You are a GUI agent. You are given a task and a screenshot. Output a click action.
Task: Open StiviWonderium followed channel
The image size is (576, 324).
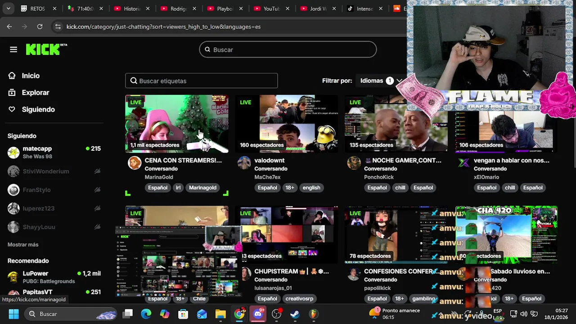click(x=54, y=171)
